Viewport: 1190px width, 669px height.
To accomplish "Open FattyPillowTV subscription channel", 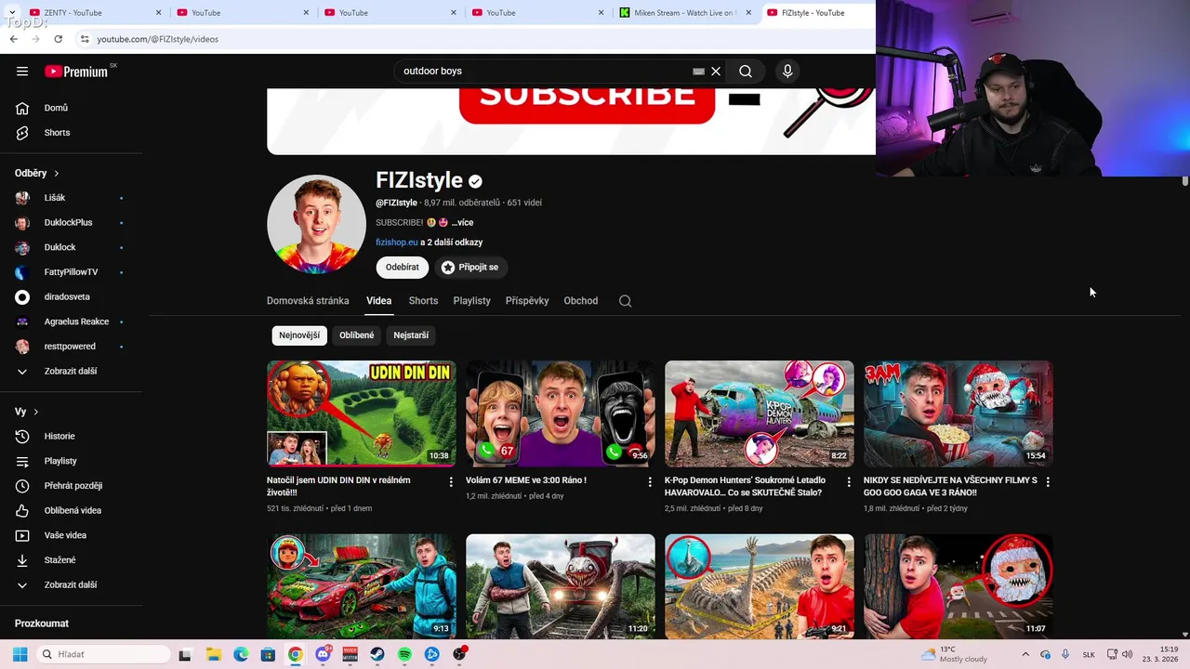I will tap(71, 272).
